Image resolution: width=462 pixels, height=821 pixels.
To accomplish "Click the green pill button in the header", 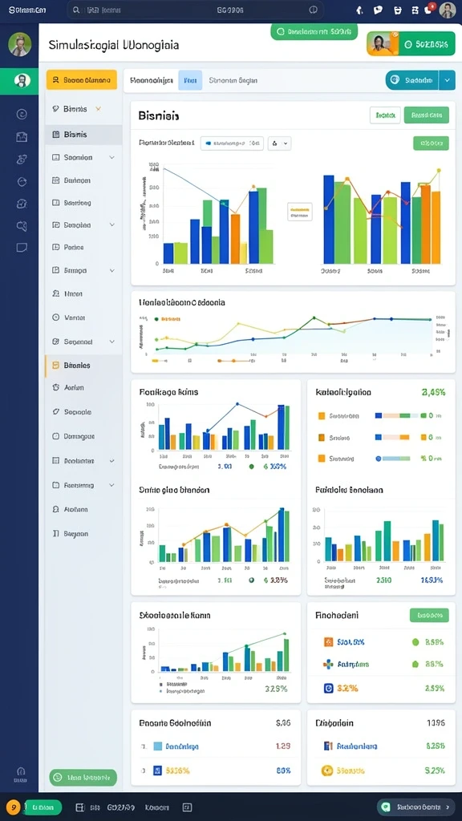I will (314, 31).
